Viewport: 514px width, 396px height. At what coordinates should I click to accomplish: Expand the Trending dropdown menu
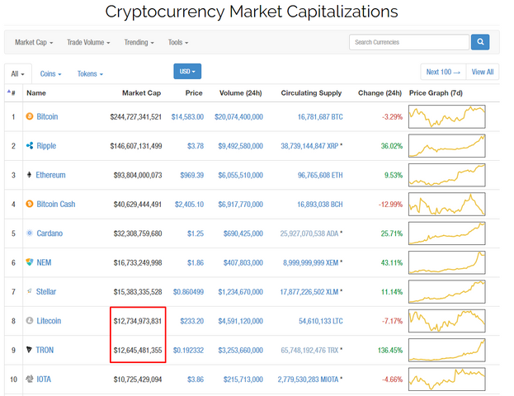[x=139, y=42]
